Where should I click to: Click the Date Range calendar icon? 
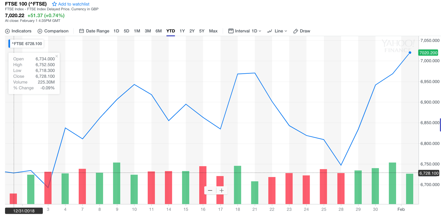click(82, 31)
